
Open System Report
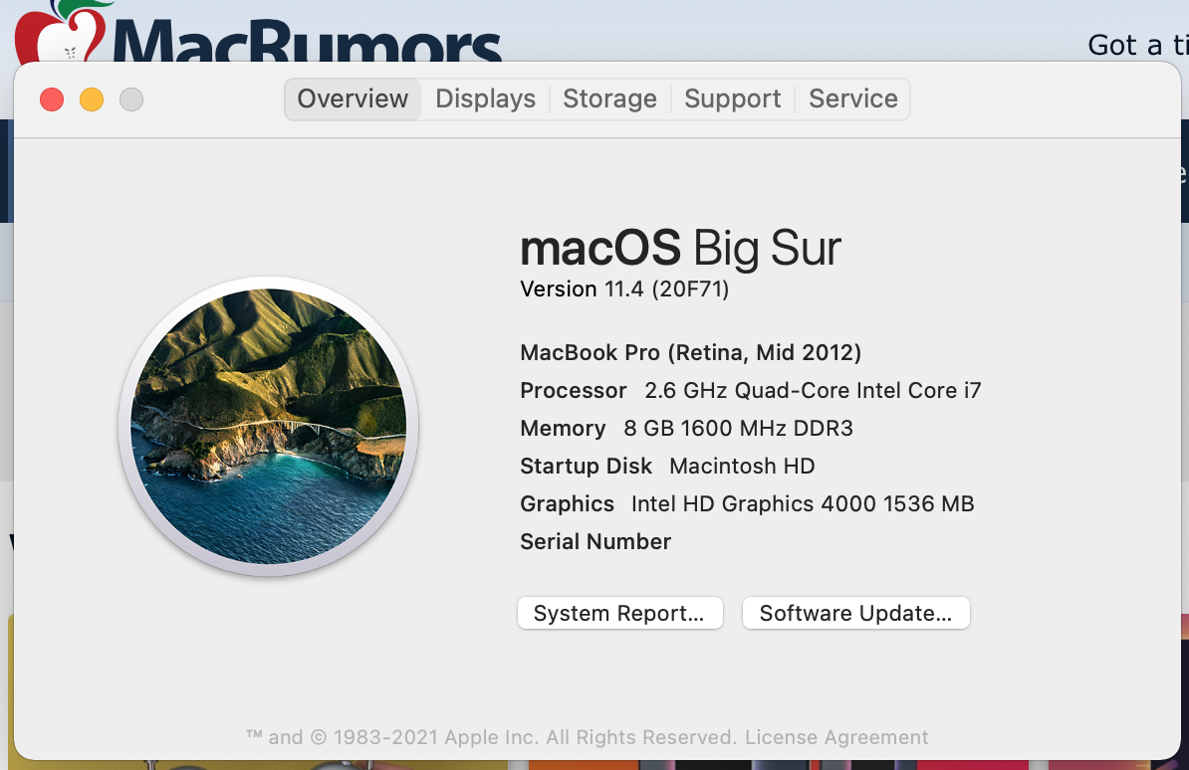619,614
